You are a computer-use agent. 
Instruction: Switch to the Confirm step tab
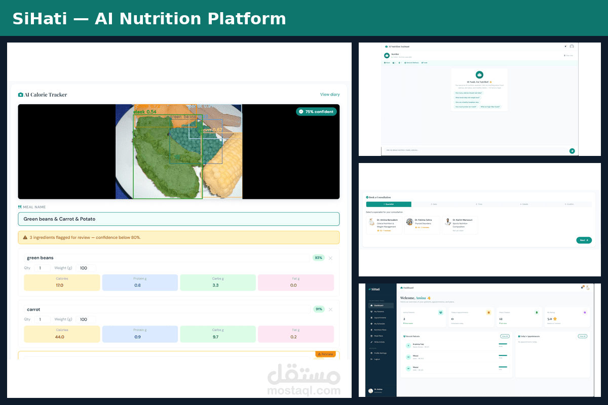click(x=569, y=204)
